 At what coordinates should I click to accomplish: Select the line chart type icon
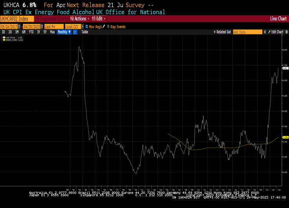[x=75, y=32]
